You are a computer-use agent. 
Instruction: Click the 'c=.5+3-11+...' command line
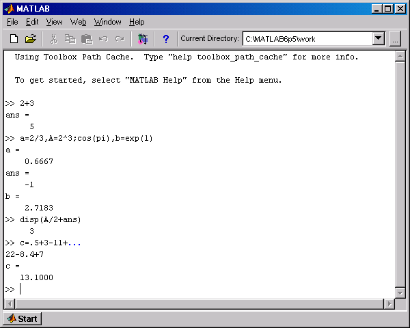click(51, 243)
